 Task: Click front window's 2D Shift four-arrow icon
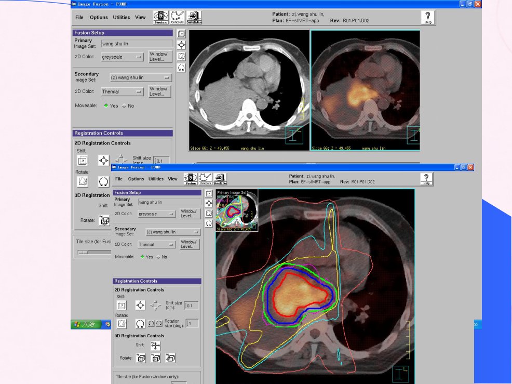tap(140, 305)
